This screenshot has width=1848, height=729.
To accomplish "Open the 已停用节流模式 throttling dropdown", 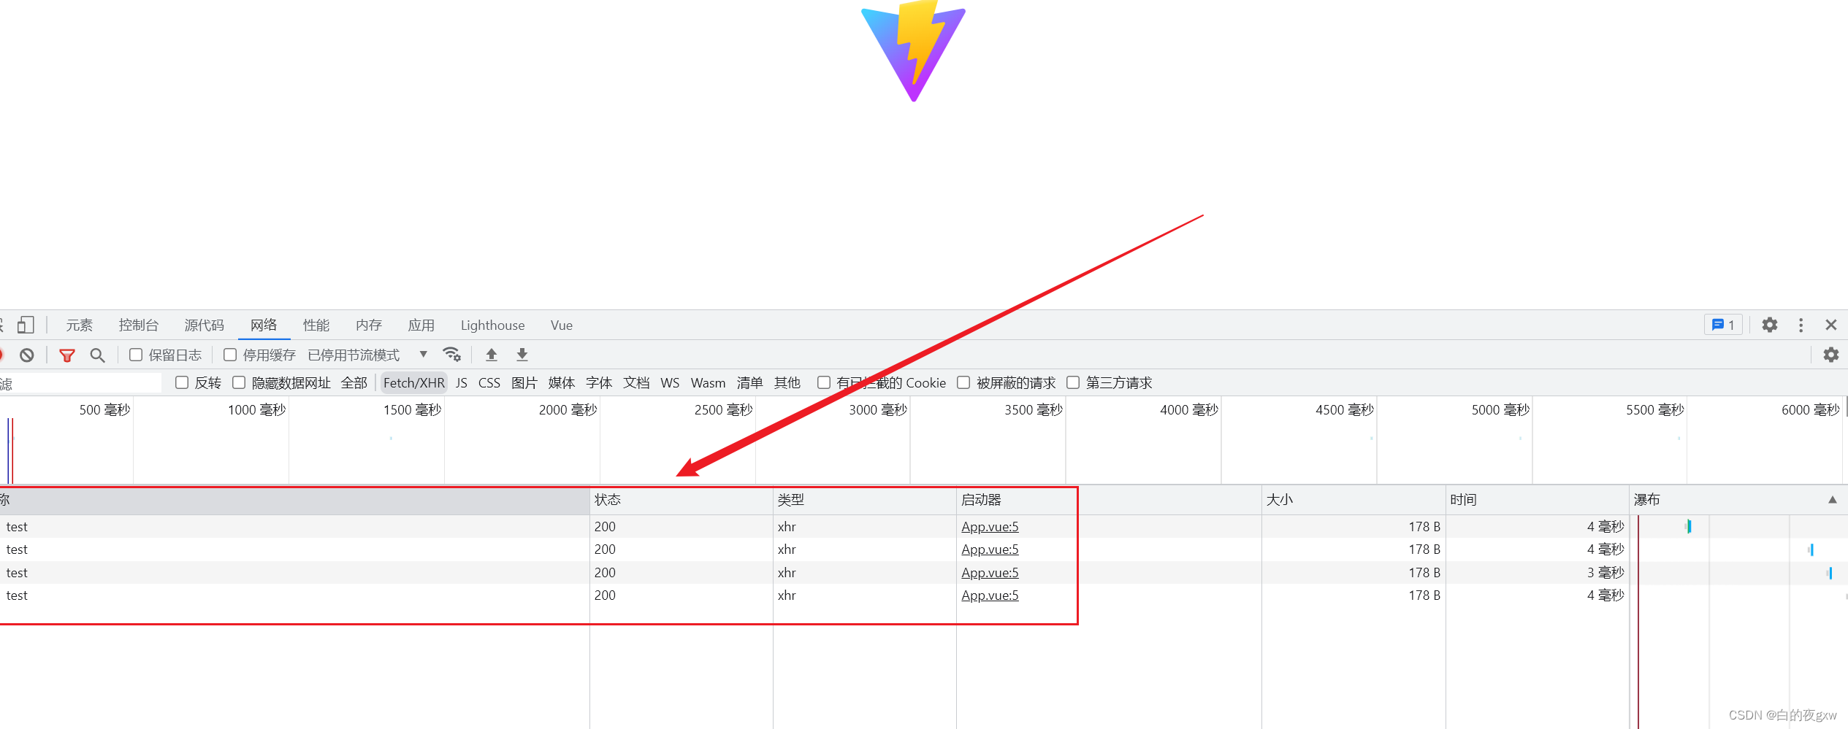I will 367,355.
